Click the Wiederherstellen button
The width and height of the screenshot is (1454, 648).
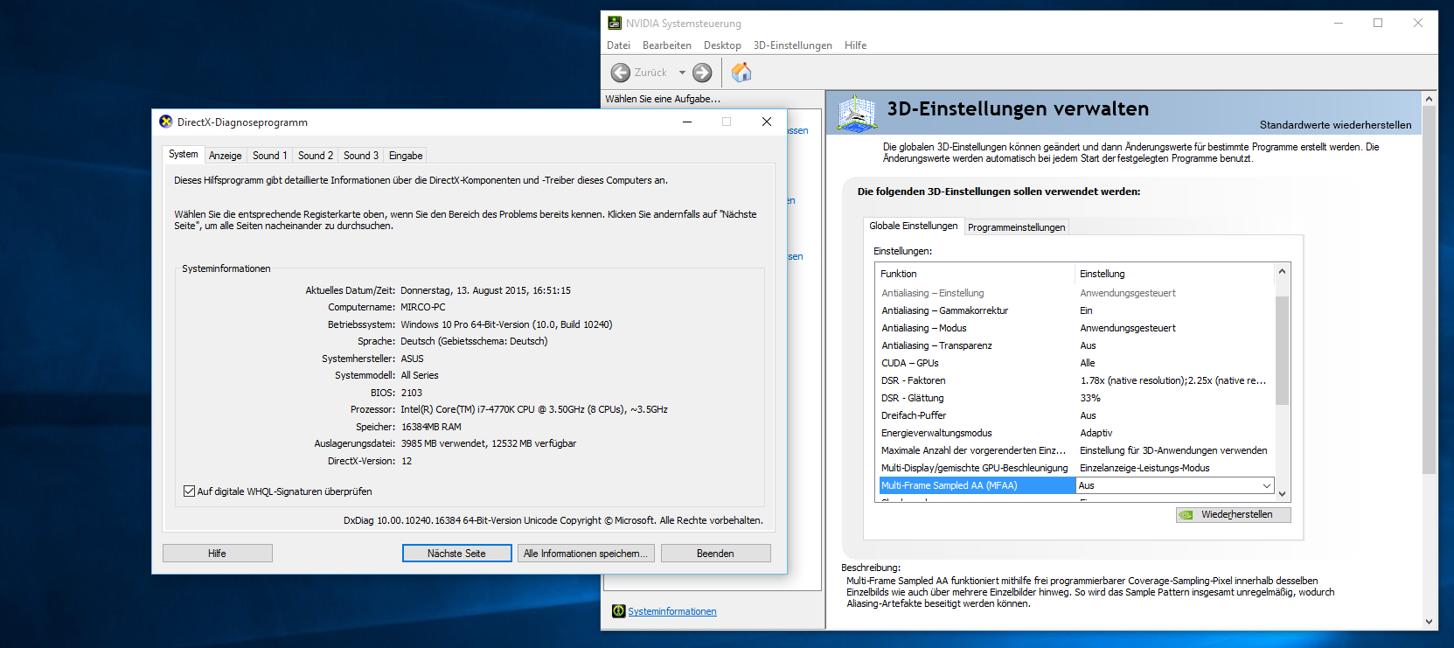(x=1233, y=514)
